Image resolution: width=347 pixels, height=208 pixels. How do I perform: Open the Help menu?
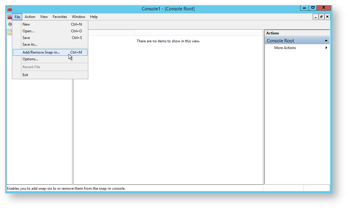[x=94, y=17]
